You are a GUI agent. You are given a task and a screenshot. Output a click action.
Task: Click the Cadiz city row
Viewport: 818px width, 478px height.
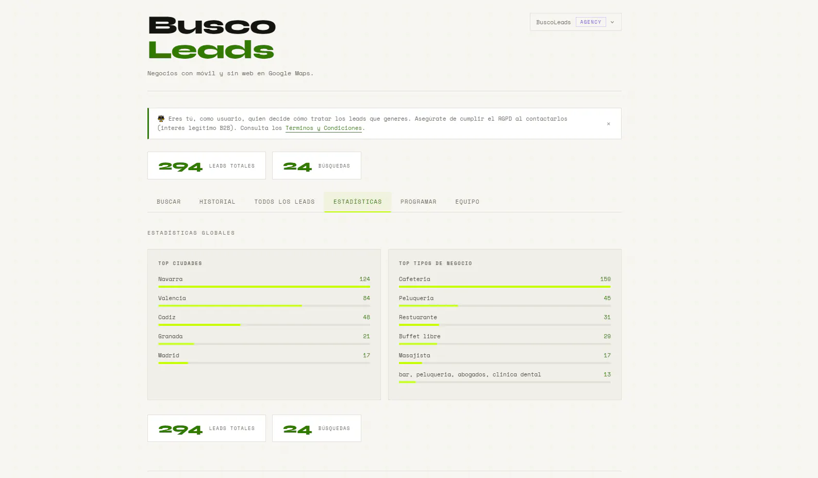click(x=264, y=320)
